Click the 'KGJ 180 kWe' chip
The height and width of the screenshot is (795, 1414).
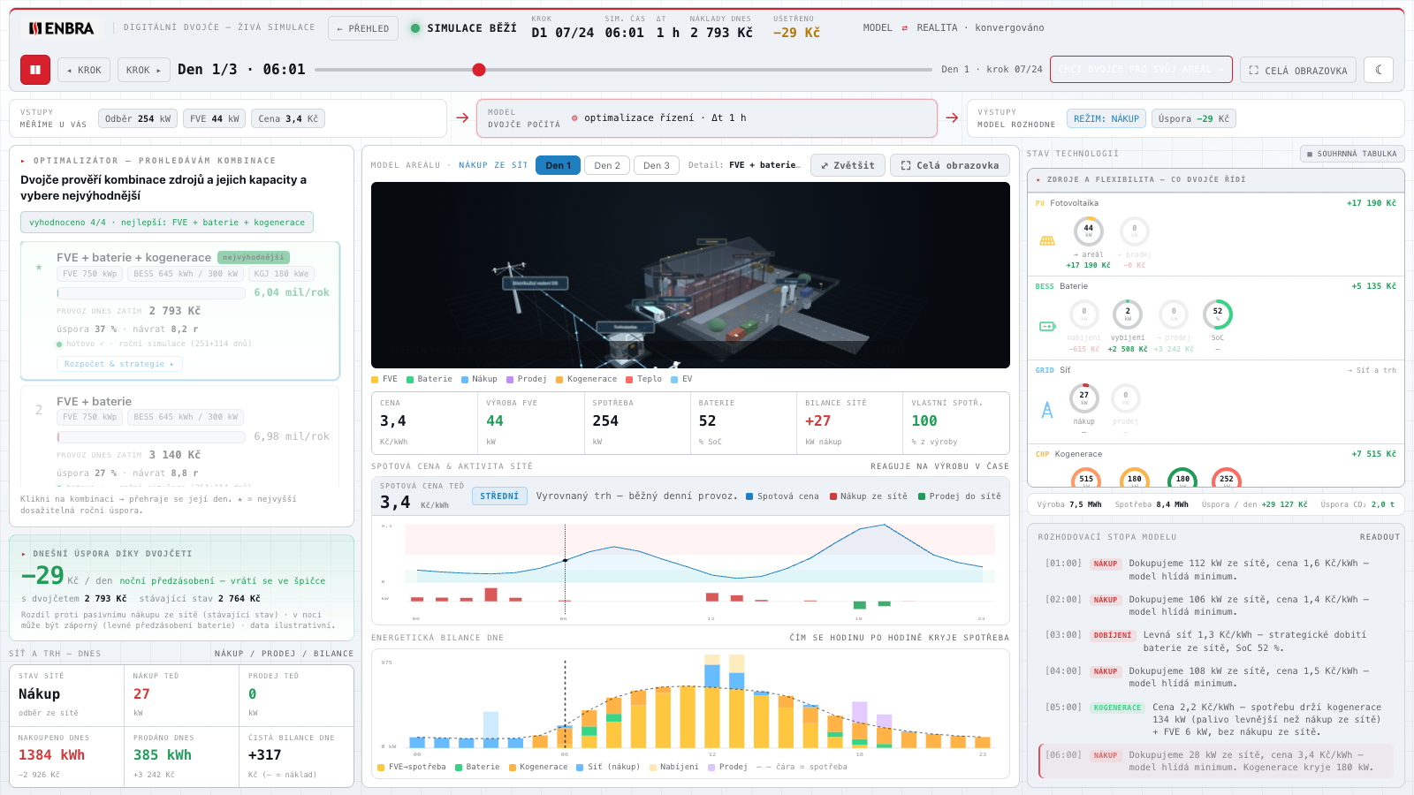pos(282,274)
